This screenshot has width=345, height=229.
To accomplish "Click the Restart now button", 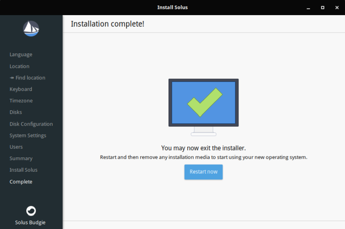I will pos(203,172).
